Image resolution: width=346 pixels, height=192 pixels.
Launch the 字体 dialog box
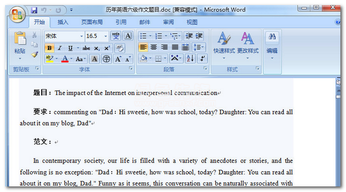(x=131, y=69)
